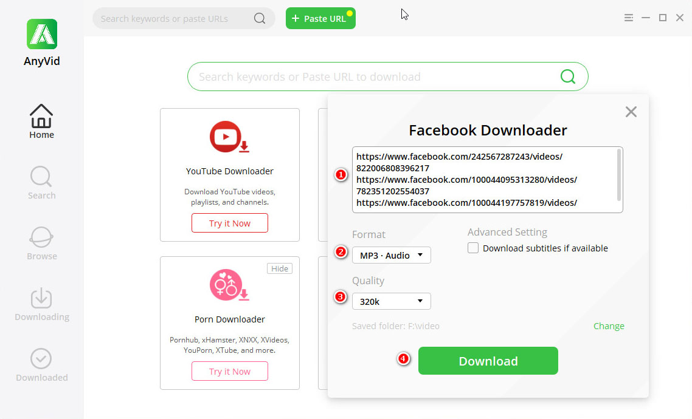Click 'Download YouTube videos, playlists' description
Screen dimensions: 692x419
coord(229,197)
